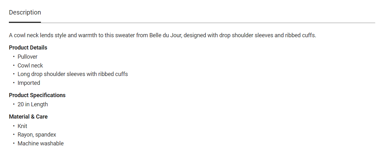Select the Product Details heading
386x152 pixels.
[x=28, y=48]
